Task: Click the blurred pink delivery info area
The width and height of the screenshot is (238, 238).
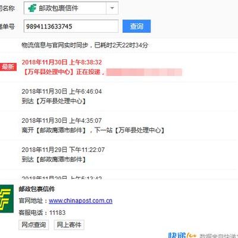Action: 144,72
